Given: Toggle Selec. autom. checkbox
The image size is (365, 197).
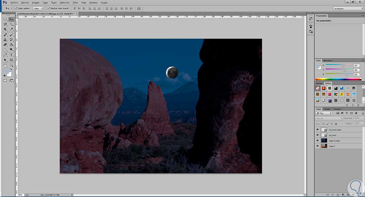Looking at the screenshot, I should pyautogui.click(x=16, y=8).
